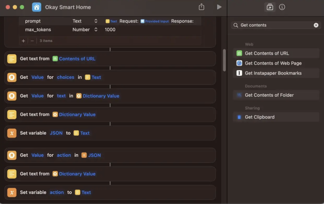This screenshot has height=204, width=324.
Task: Click the clipboard icon
Action: 239,117
